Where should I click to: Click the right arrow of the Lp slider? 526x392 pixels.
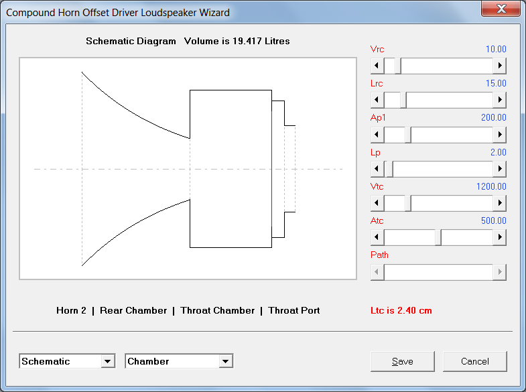coord(499,169)
